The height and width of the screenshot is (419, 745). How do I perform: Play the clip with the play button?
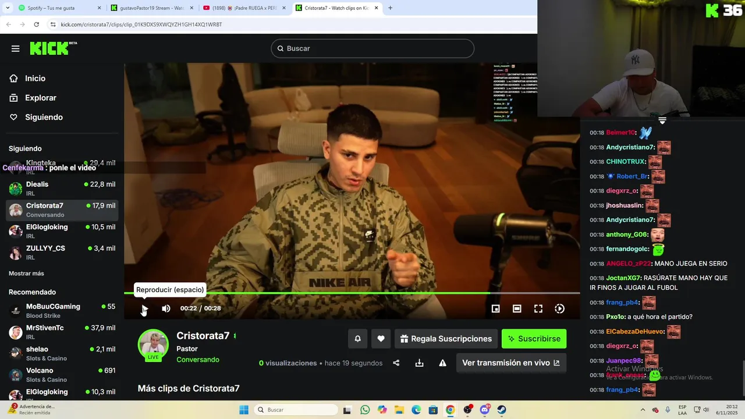click(144, 308)
